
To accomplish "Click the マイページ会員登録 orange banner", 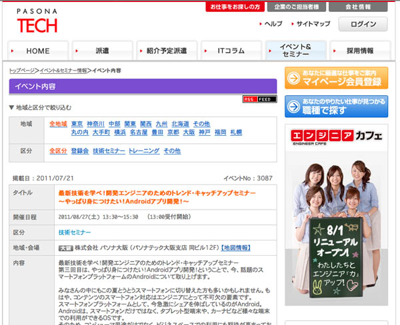I will coord(336,77).
